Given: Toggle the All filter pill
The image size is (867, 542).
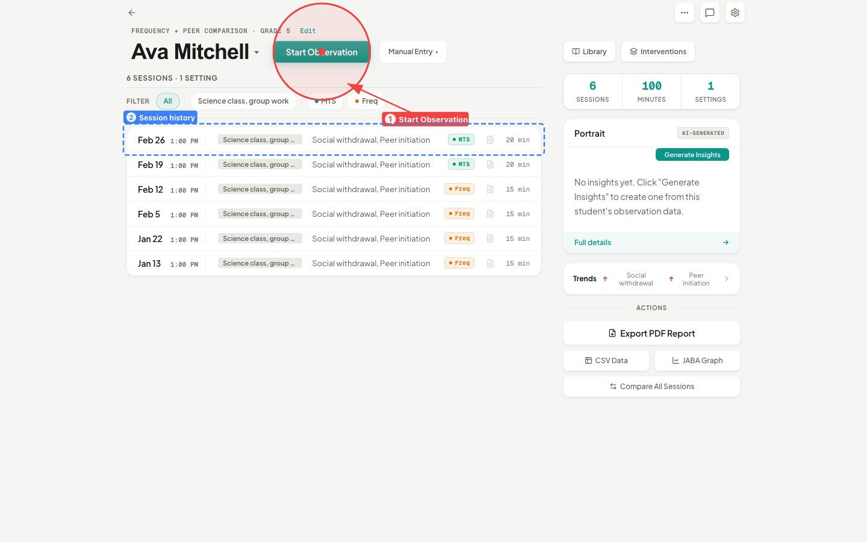Looking at the screenshot, I should coord(168,101).
